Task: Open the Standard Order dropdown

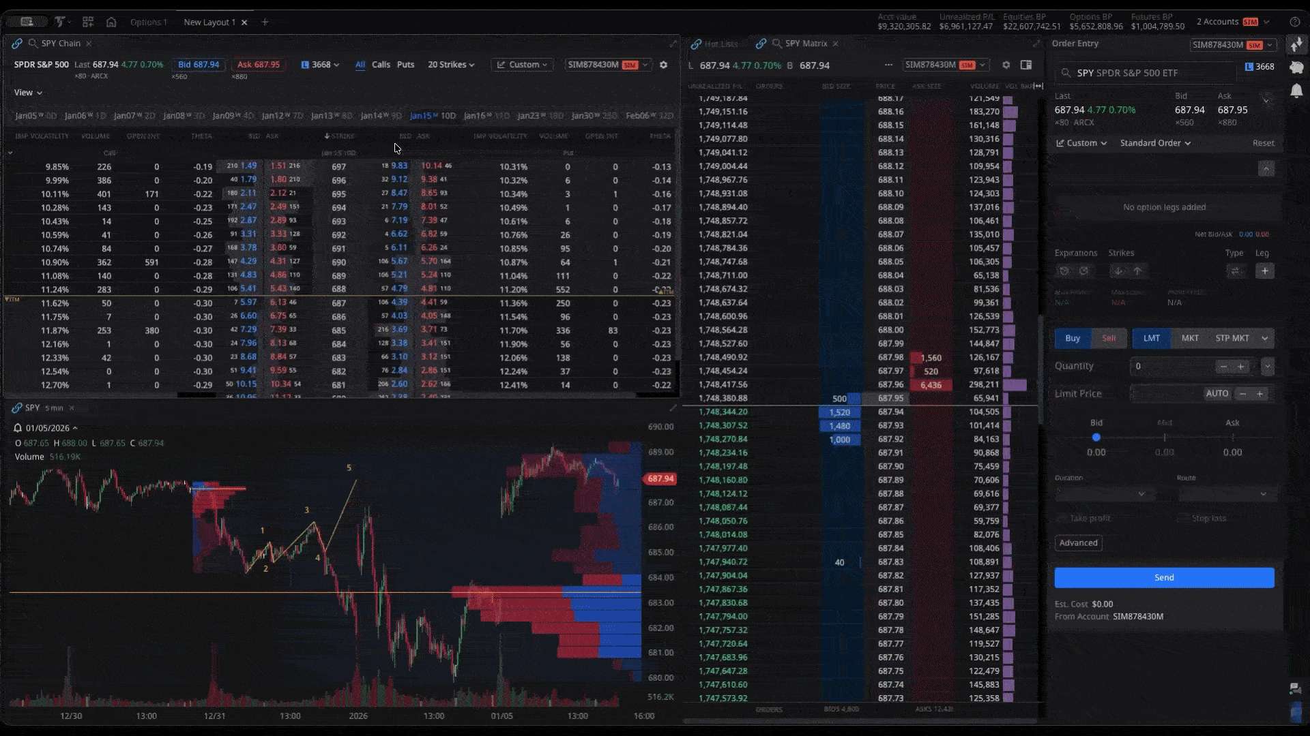Action: pyautogui.click(x=1154, y=143)
